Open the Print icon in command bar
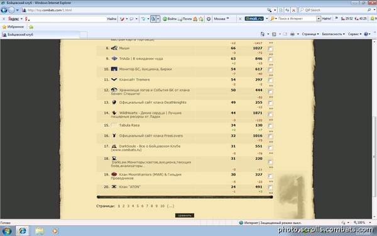The image size is (377, 236). click(292, 34)
